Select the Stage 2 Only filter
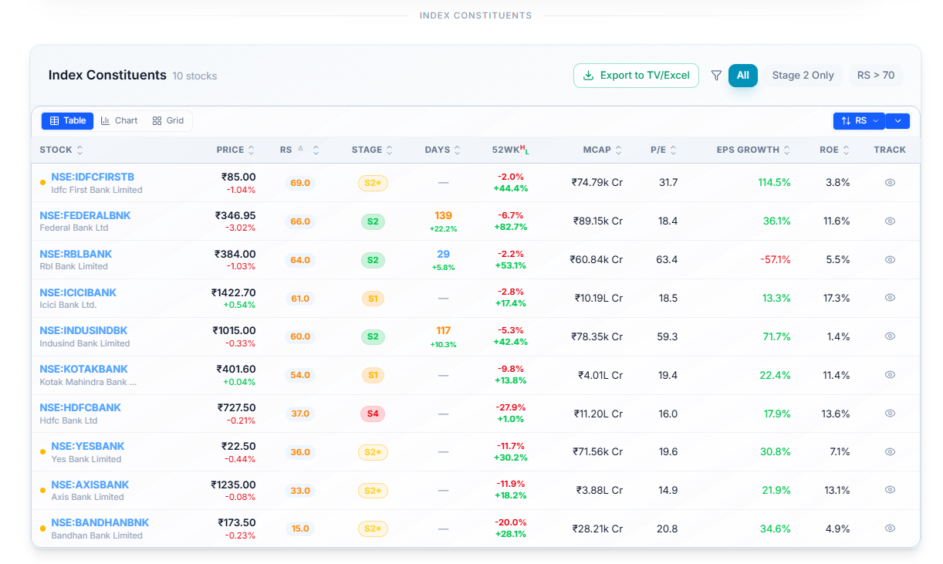This screenshot has width=943, height=564. point(803,76)
